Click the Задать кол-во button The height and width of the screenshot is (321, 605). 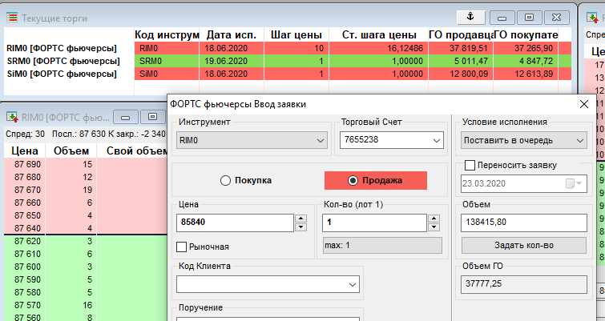[524, 245]
